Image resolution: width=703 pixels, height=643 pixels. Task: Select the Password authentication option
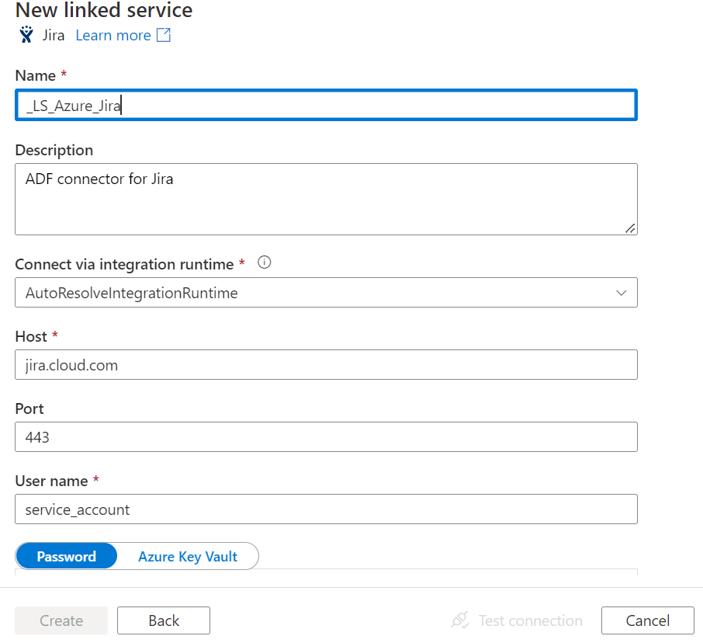[x=67, y=556]
